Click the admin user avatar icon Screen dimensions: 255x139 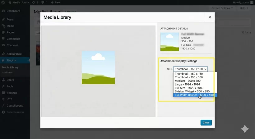pos(252,2)
